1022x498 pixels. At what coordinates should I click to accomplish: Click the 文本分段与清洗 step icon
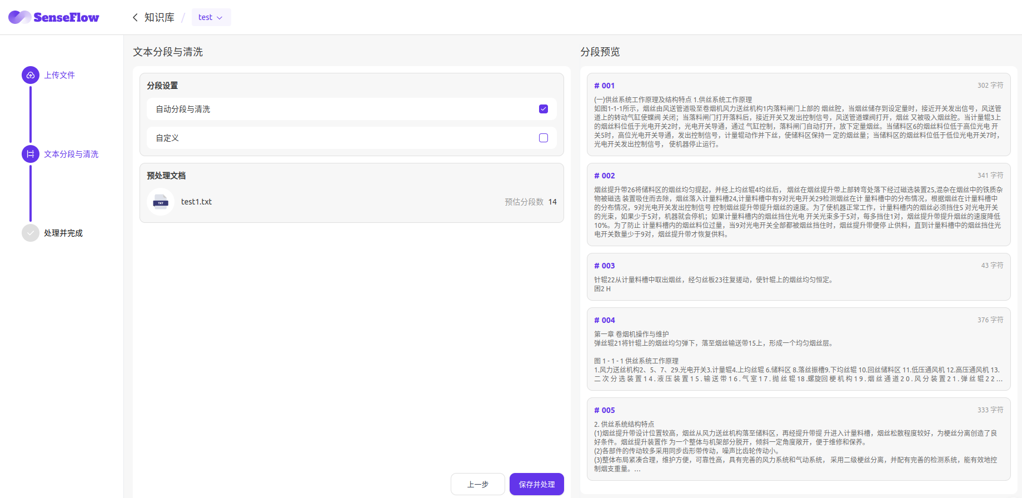31,154
